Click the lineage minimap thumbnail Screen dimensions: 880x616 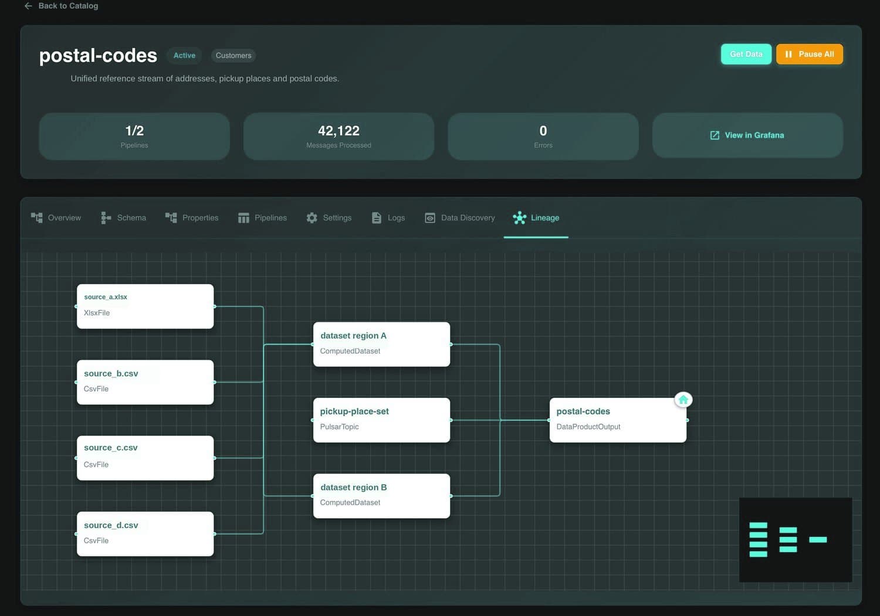pos(796,540)
